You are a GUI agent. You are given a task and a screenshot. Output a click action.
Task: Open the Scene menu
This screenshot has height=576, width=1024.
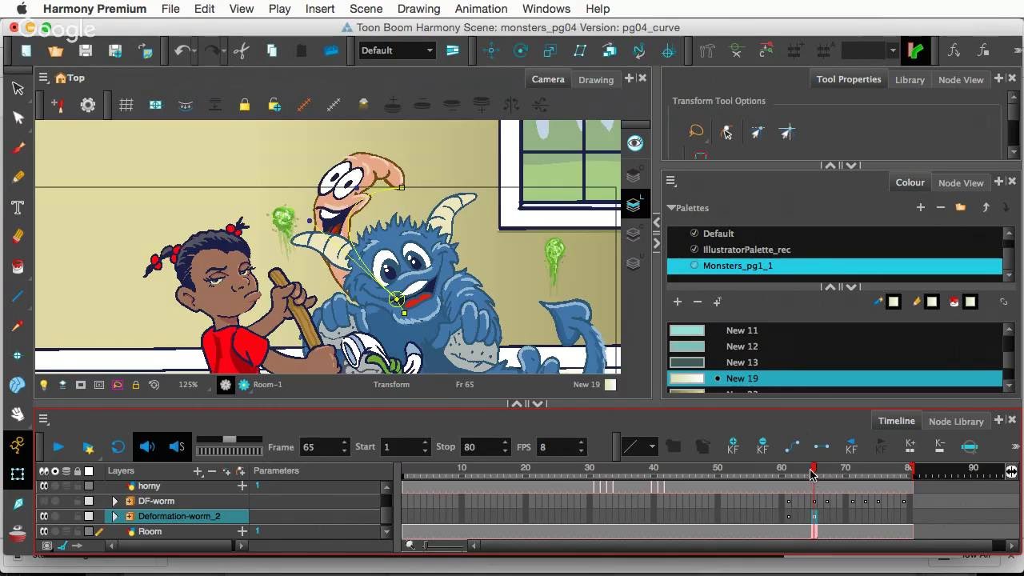click(366, 9)
